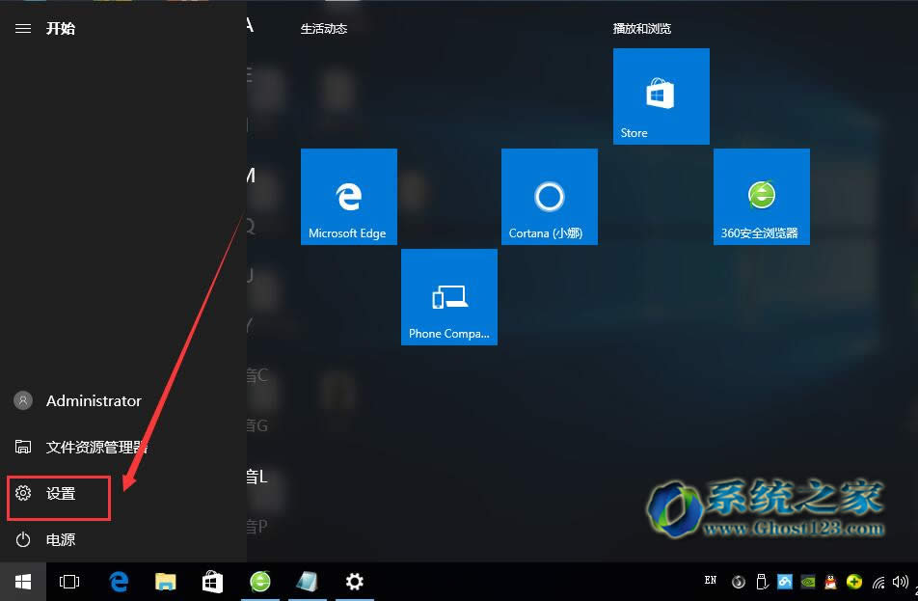Open the hamburger menu in Start
The width and height of the screenshot is (918, 601).
(x=23, y=28)
